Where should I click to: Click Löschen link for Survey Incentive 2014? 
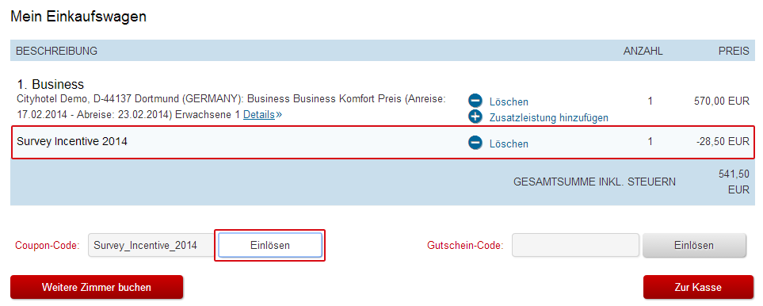click(x=509, y=144)
